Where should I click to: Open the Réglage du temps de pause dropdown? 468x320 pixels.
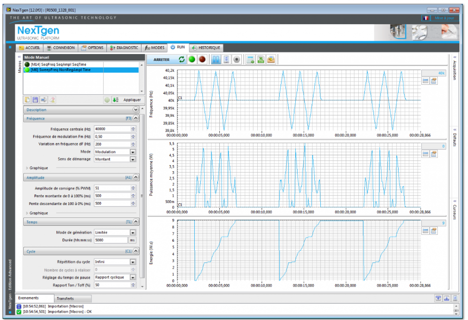(133, 277)
